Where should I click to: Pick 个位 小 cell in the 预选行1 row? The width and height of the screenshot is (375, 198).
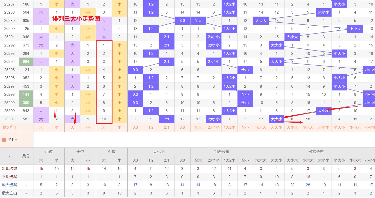[119, 127]
